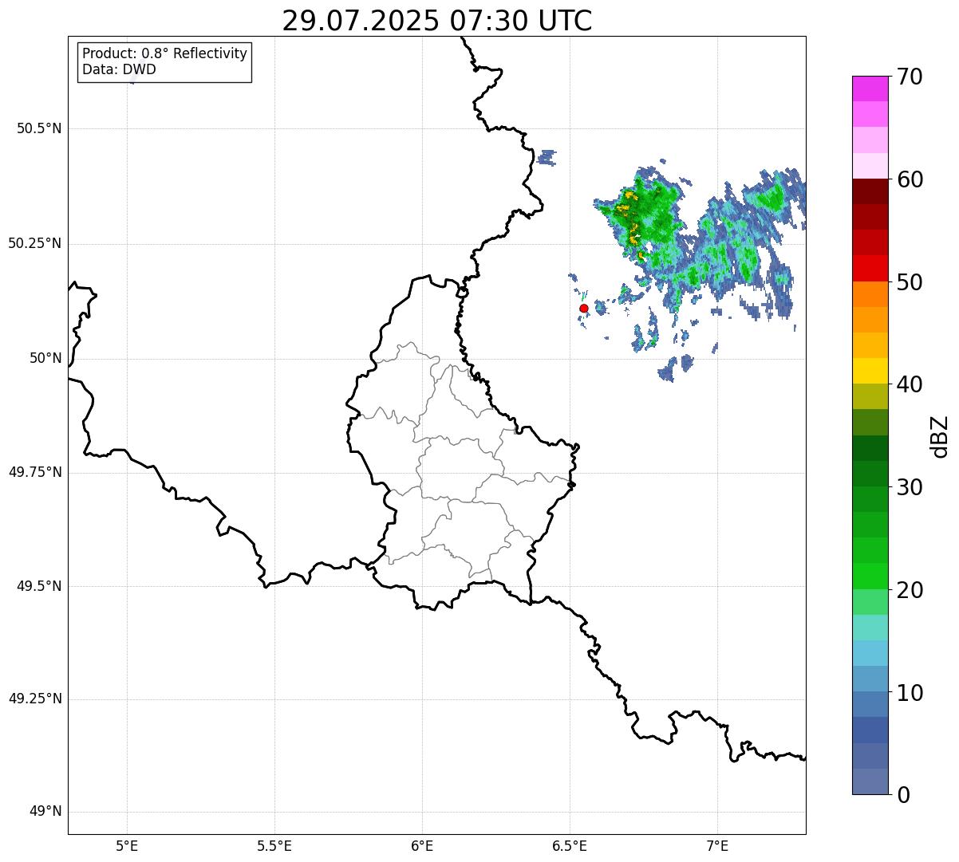959x862 pixels.
Task: Pick the bright red swatch just above 50
Action: click(870, 269)
